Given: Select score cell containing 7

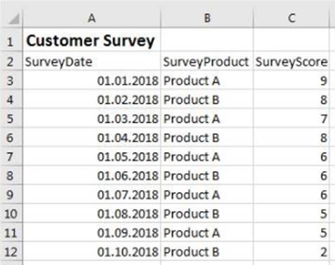Looking at the screenshot, I should pos(291,118).
